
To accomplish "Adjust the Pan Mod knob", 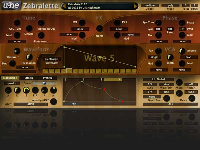I will click(x=158, y=64).
